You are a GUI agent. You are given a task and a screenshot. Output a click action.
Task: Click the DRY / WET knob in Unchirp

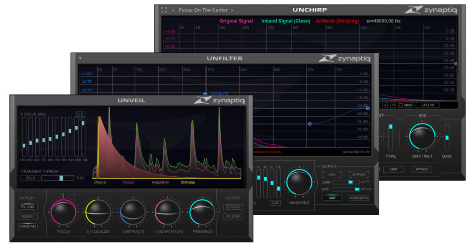coord(422,136)
